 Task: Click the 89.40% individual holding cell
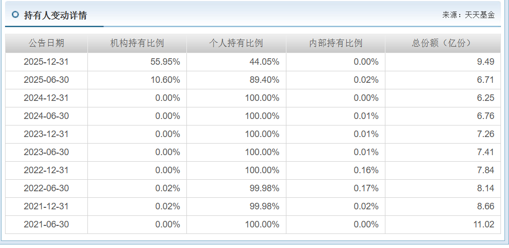coord(236,80)
